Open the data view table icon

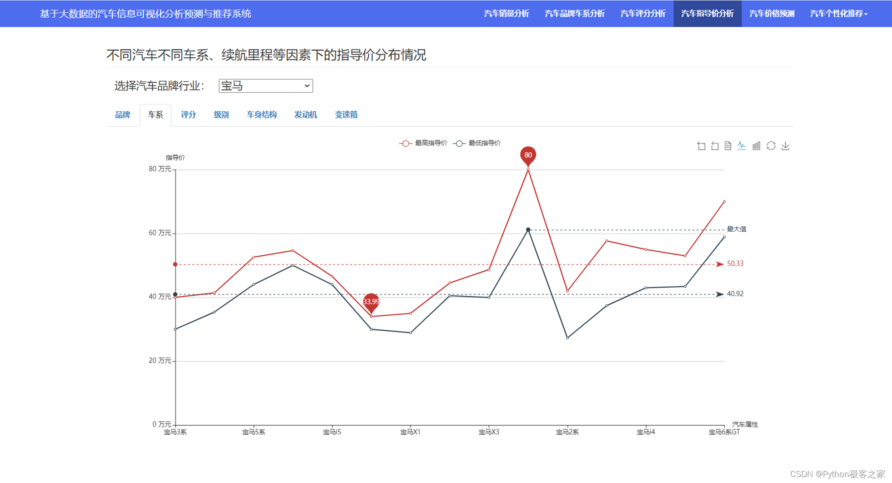[728, 146]
